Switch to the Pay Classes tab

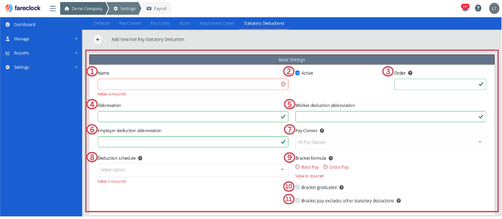pos(130,24)
